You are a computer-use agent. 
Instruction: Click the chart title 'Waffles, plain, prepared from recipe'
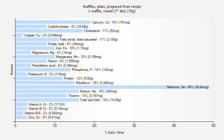pyautogui.click(x=112, y=6)
